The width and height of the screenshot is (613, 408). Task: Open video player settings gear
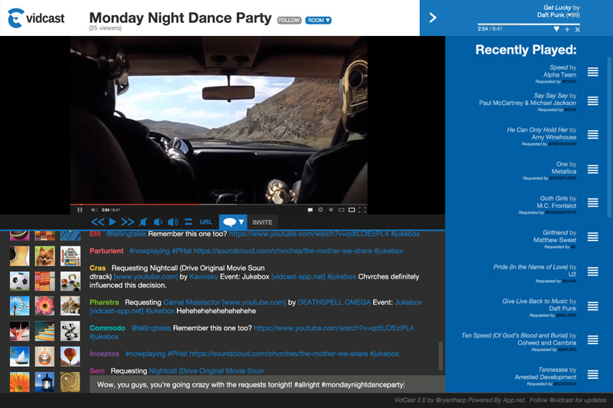click(320, 210)
